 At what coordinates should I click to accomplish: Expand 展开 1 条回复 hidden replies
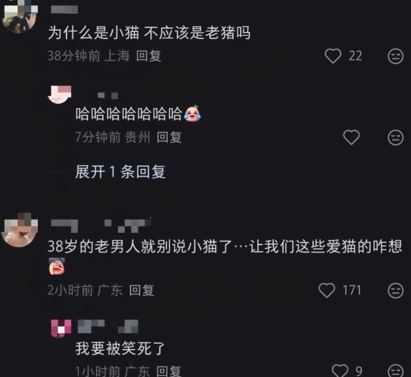[120, 172]
